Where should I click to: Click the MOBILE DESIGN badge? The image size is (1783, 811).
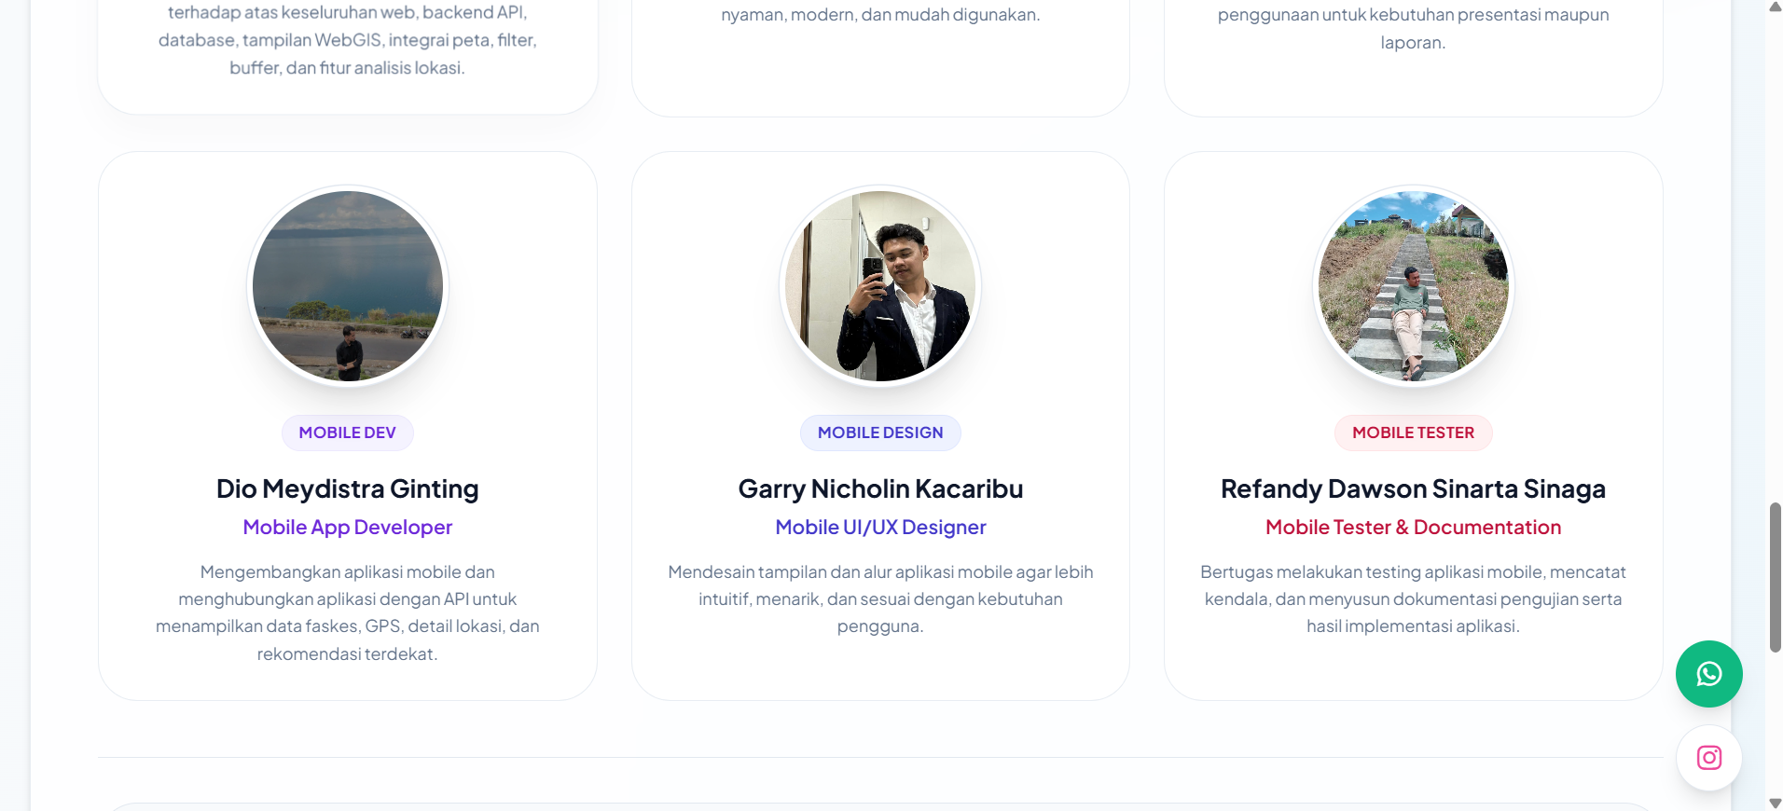point(880,433)
